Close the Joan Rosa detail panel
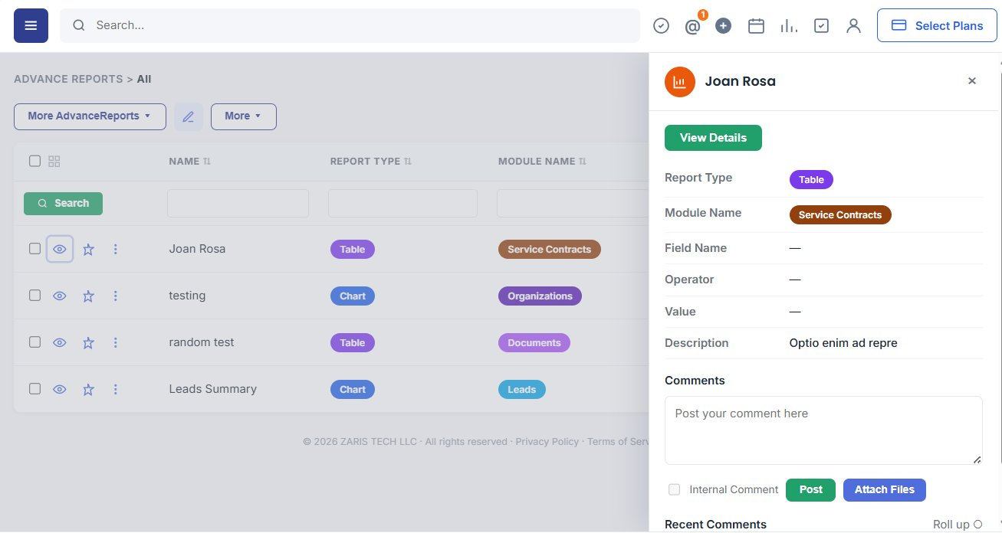This screenshot has height=533, width=1002. tap(972, 81)
